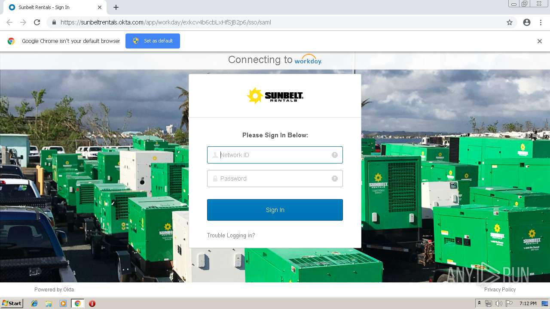The image size is (550, 309).
Task: Click the network tray icon
Action: (489, 303)
